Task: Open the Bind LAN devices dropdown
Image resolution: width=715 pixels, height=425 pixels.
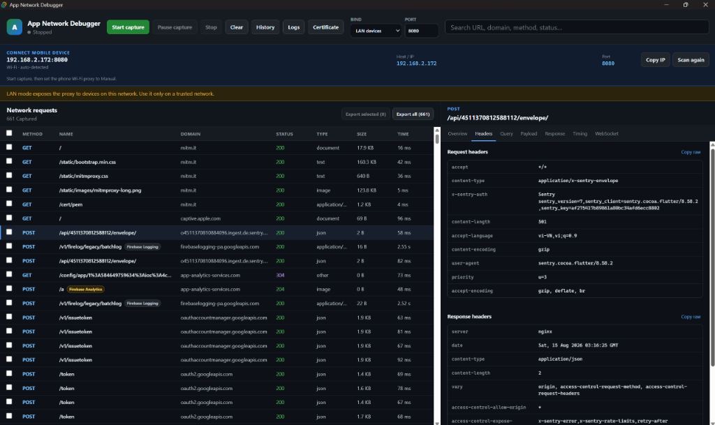Action: click(x=376, y=31)
